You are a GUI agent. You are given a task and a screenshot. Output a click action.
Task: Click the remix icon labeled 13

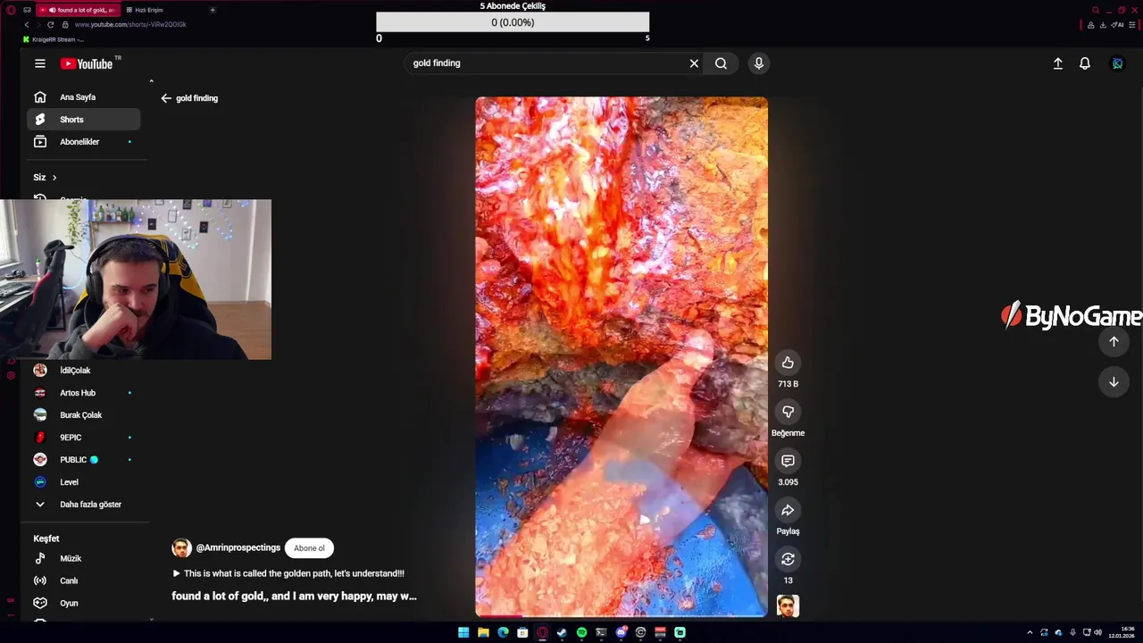tap(788, 559)
